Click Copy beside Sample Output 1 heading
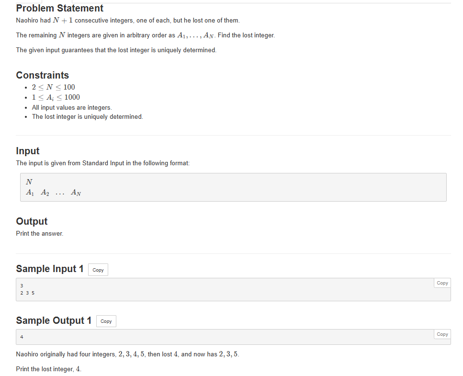Screen dimensions: 463x376 pos(106,321)
